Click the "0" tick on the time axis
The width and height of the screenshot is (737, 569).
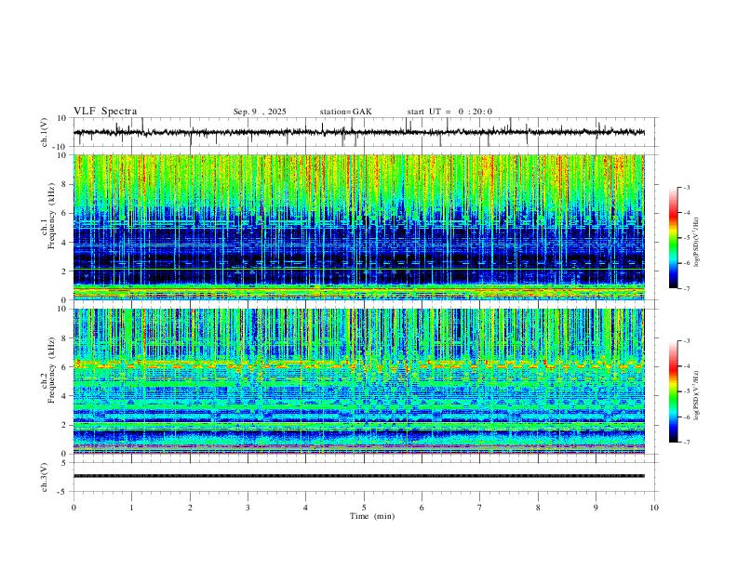74,508
